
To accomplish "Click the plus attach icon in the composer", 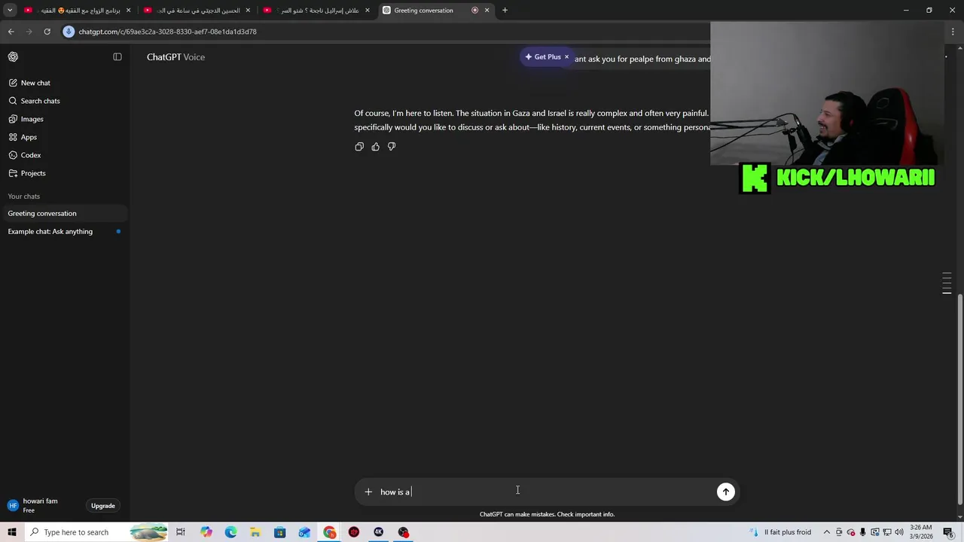I will [x=368, y=492].
